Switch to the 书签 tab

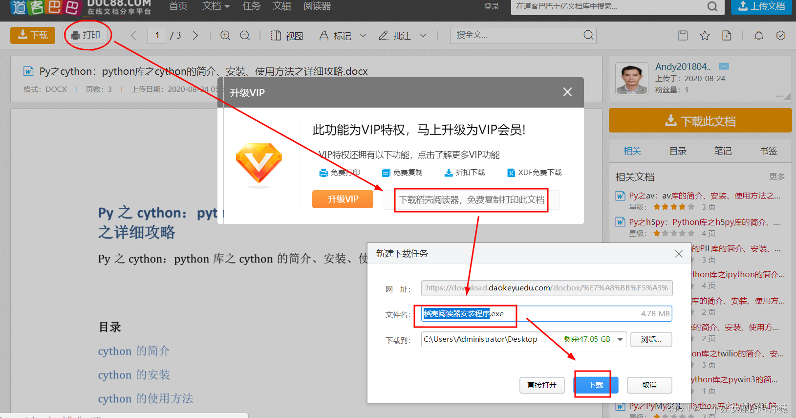point(768,151)
